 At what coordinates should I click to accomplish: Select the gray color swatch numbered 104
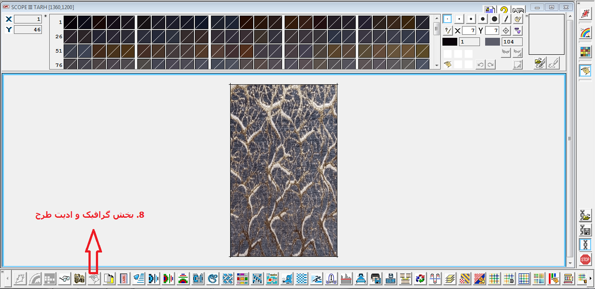(493, 42)
